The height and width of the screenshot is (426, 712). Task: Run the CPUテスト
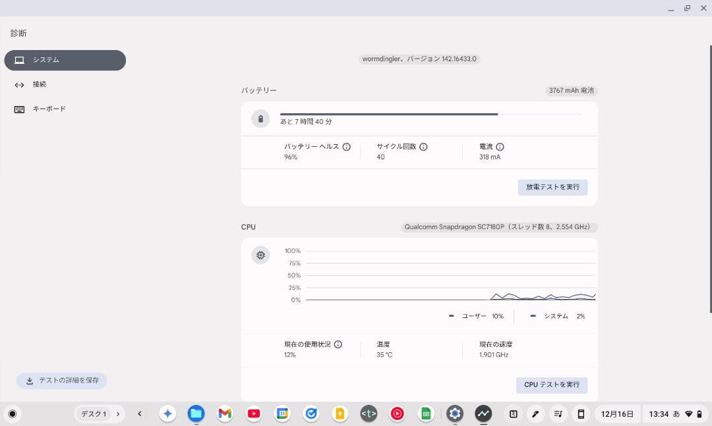coord(552,385)
